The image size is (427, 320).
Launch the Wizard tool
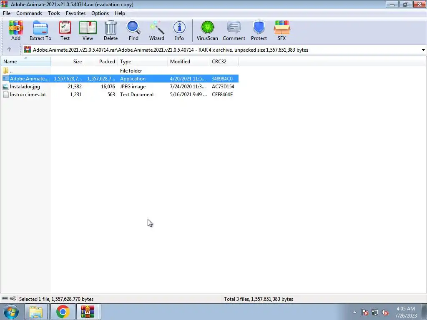coord(157,30)
